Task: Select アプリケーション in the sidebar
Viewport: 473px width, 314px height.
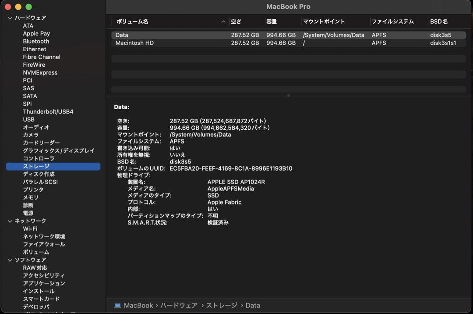Action: click(44, 283)
